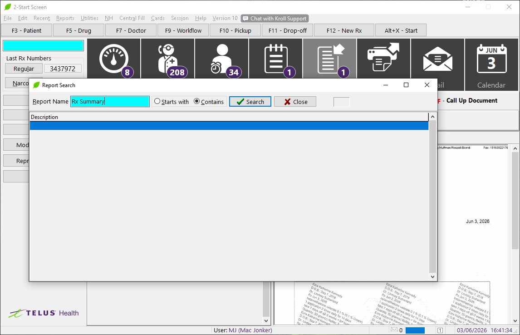
Task: Click the blue progress indicator in status bar
Action: pyautogui.click(x=415, y=330)
